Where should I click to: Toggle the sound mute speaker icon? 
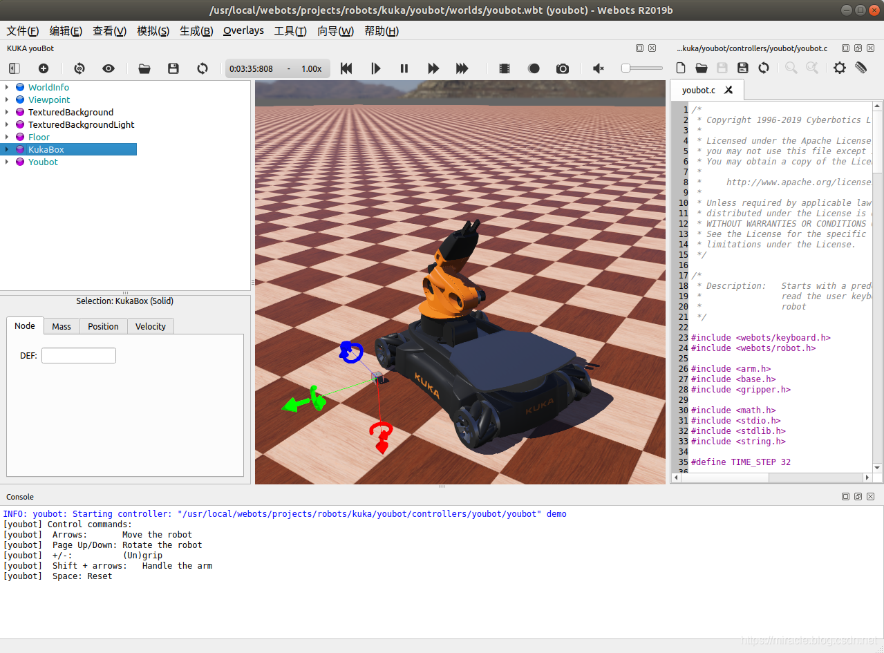point(599,68)
